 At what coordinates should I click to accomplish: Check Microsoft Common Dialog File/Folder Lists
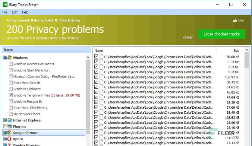click(11, 76)
